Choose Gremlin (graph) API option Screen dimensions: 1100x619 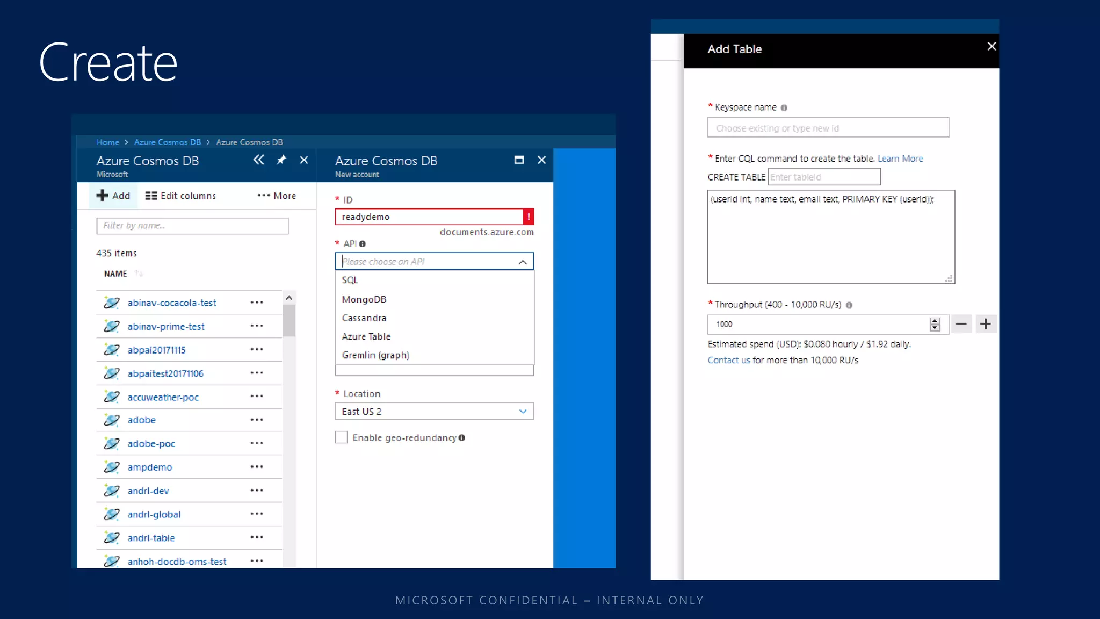click(375, 355)
